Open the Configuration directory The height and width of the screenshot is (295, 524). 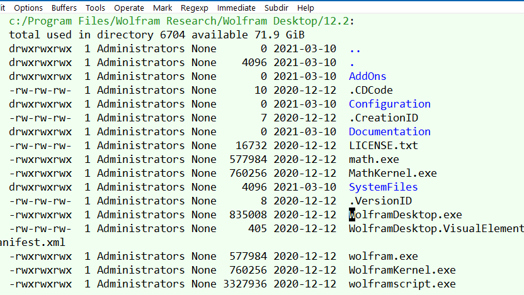tap(389, 104)
